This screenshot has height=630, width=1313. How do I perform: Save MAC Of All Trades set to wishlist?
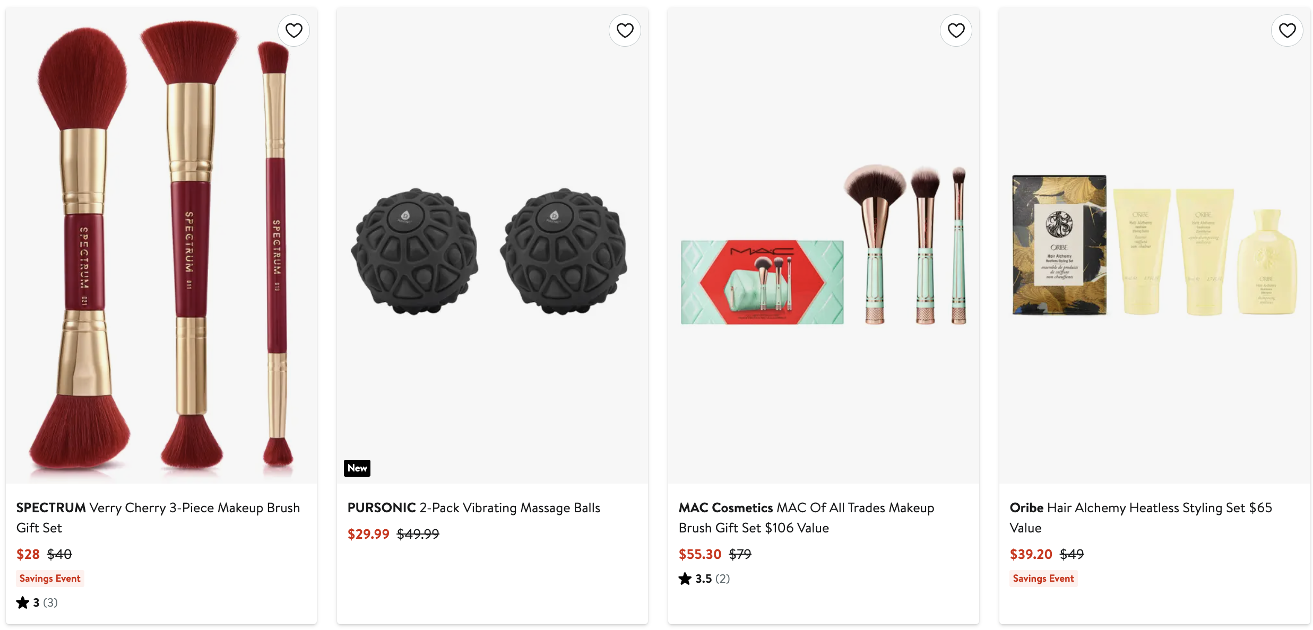[x=956, y=31]
